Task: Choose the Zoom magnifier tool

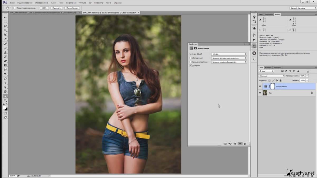Action: pyautogui.click(x=5, y=100)
